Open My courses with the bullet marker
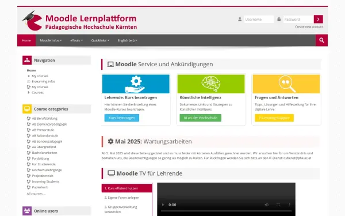Viewport: 345px width, 216px height. [x=40, y=76]
